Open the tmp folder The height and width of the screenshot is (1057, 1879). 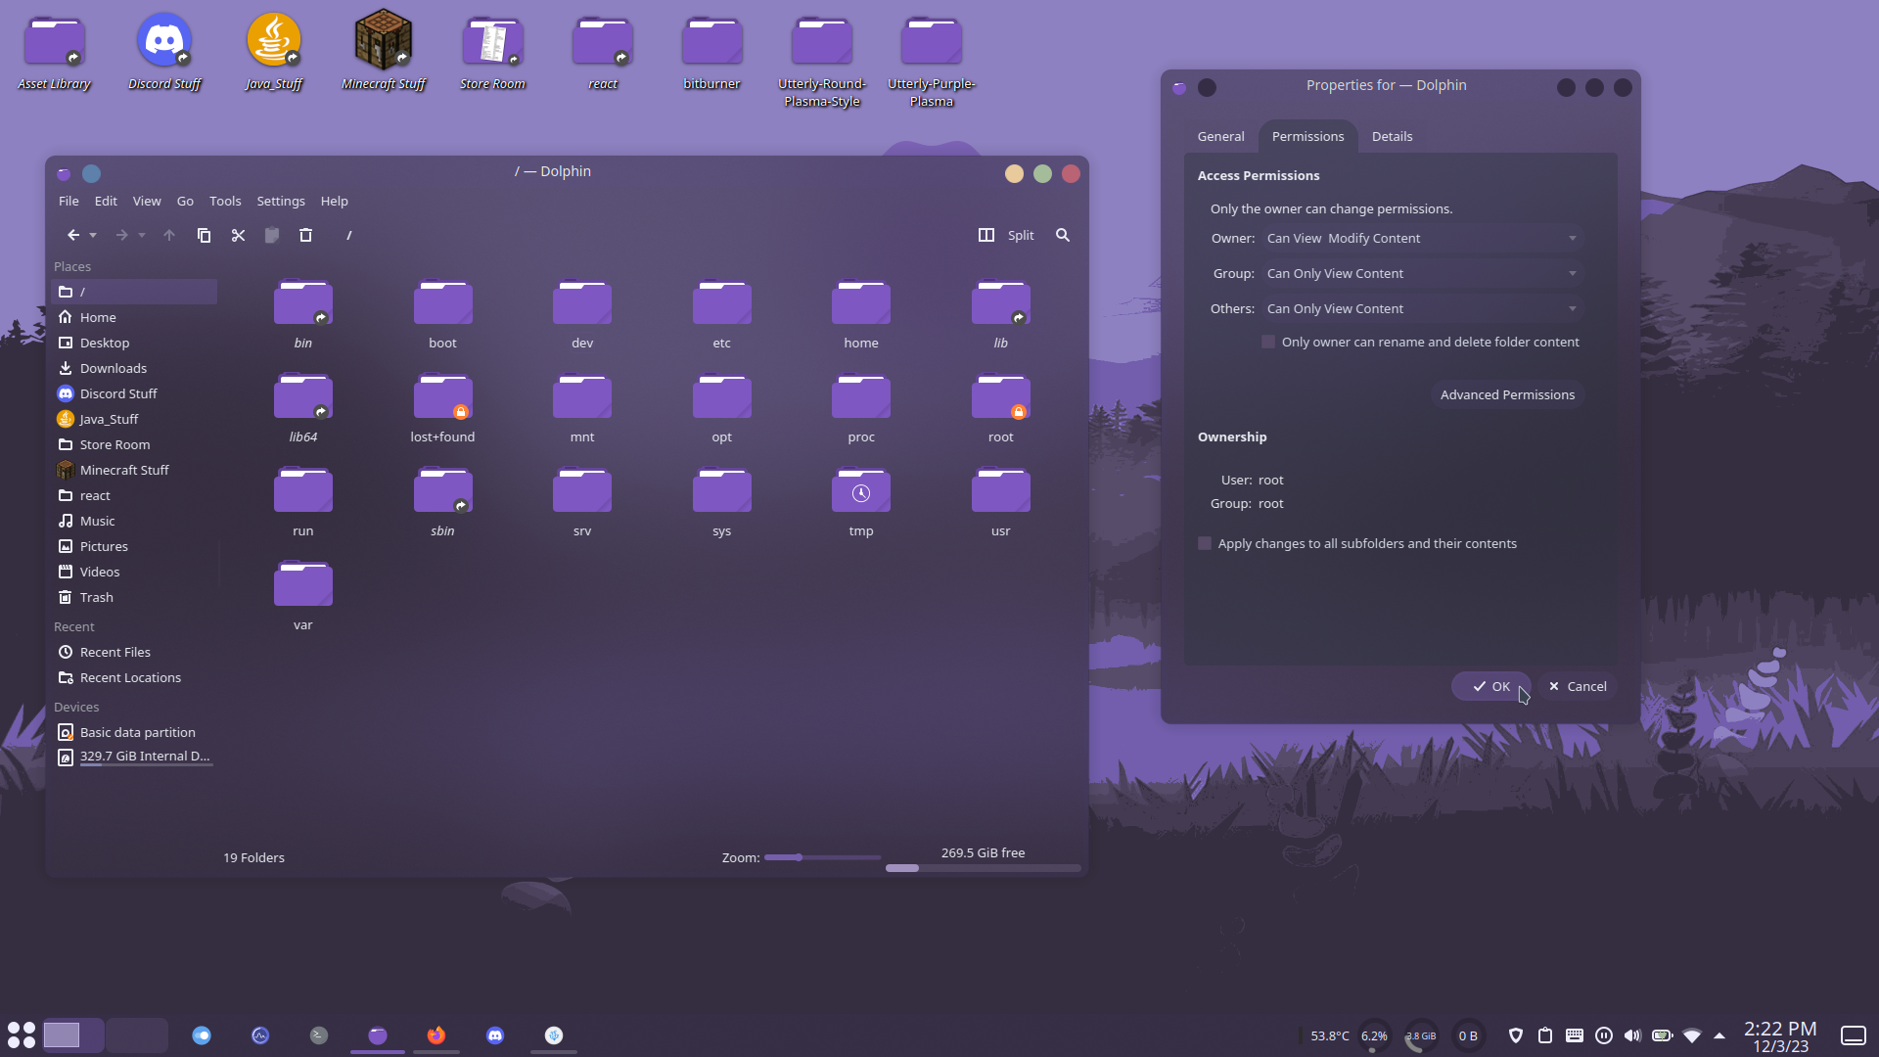pyautogui.click(x=860, y=493)
